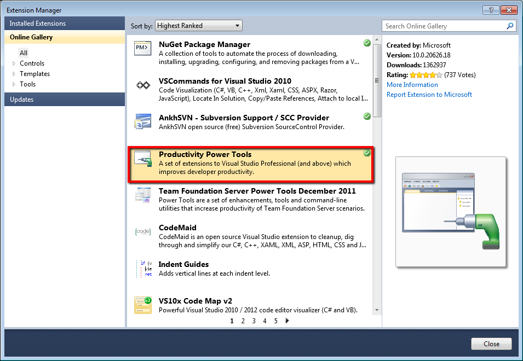Click the AnkhSVN Subversion icon
This screenshot has height=361, width=523.
[x=142, y=122]
